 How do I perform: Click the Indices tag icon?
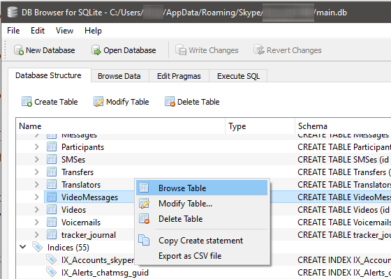[x=38, y=247]
